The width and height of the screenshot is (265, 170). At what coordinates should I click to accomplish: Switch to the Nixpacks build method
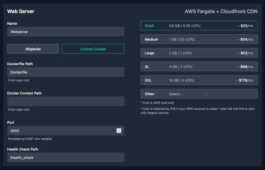click(33, 48)
